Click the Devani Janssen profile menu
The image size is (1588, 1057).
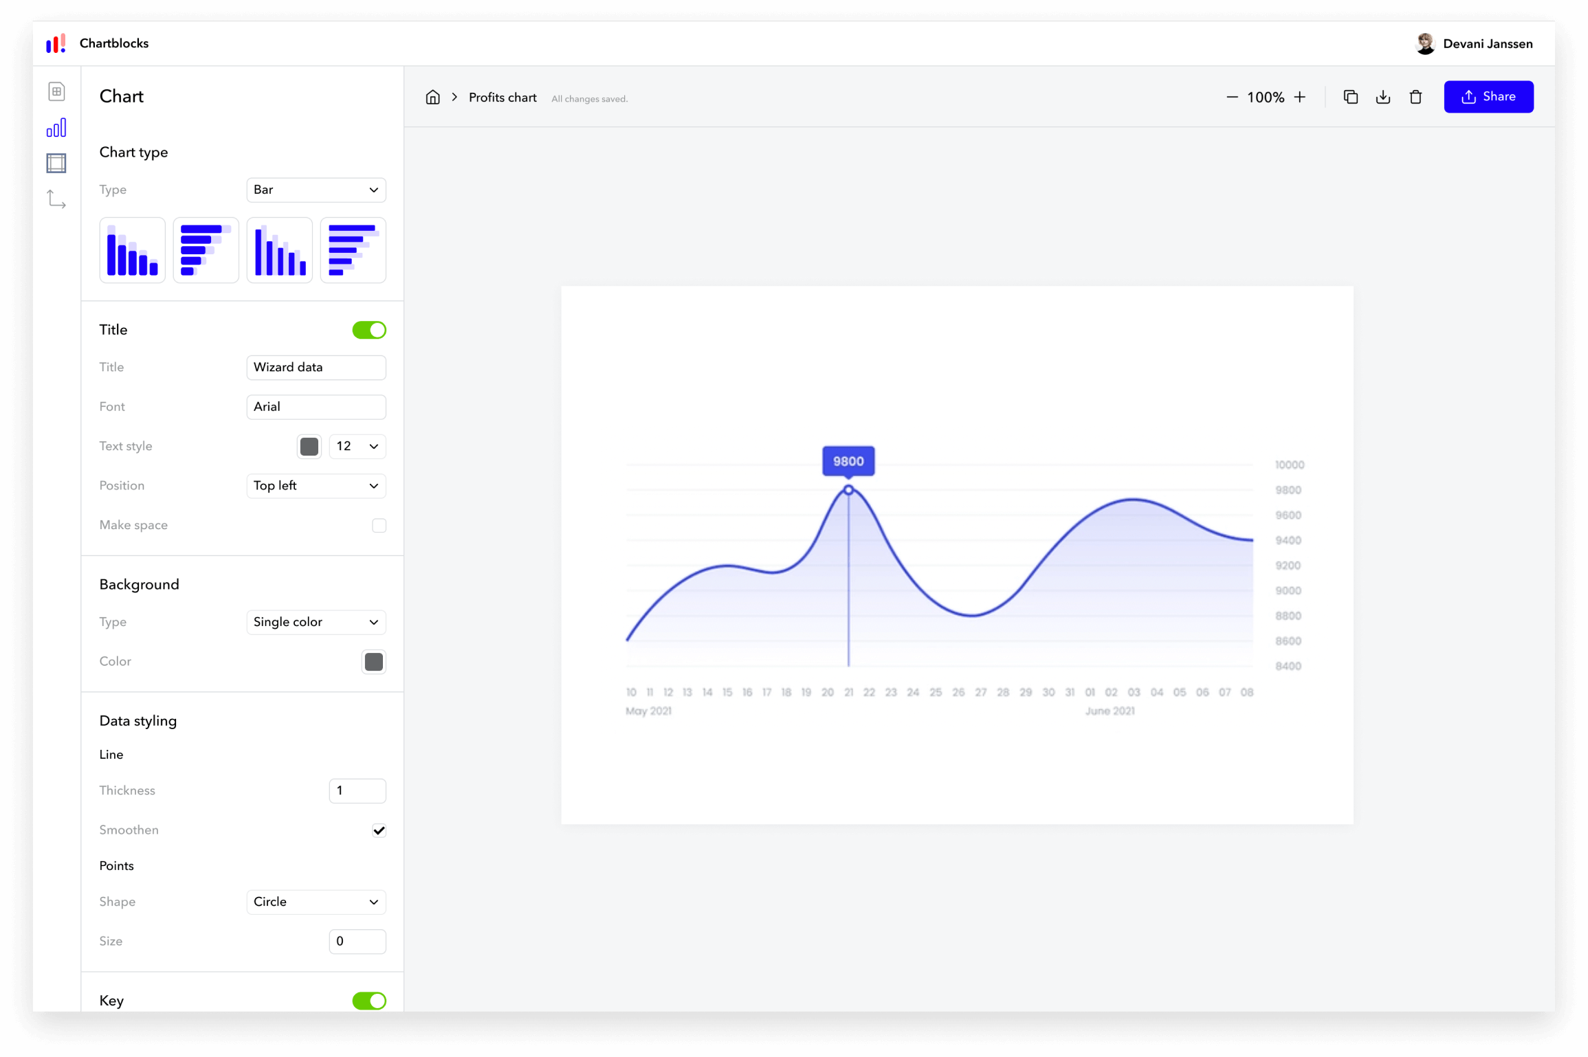(x=1473, y=43)
